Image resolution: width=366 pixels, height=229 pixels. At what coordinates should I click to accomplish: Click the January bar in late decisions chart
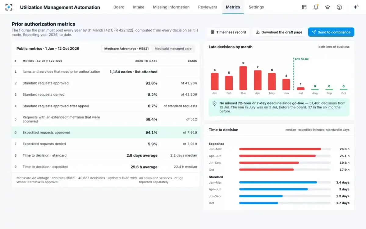(x=215, y=82)
